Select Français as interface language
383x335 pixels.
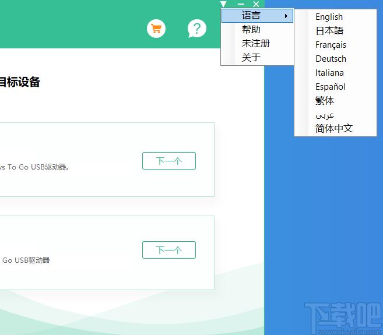point(331,45)
